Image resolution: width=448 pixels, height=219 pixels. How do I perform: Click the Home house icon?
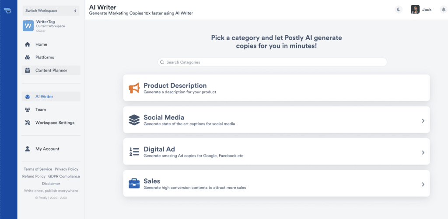(28, 44)
